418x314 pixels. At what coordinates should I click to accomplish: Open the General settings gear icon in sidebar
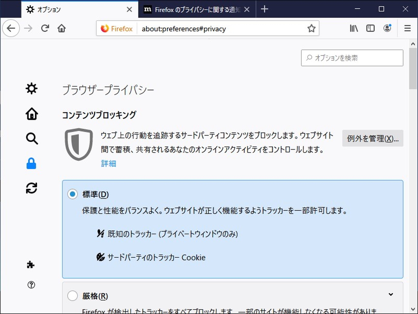click(x=31, y=88)
